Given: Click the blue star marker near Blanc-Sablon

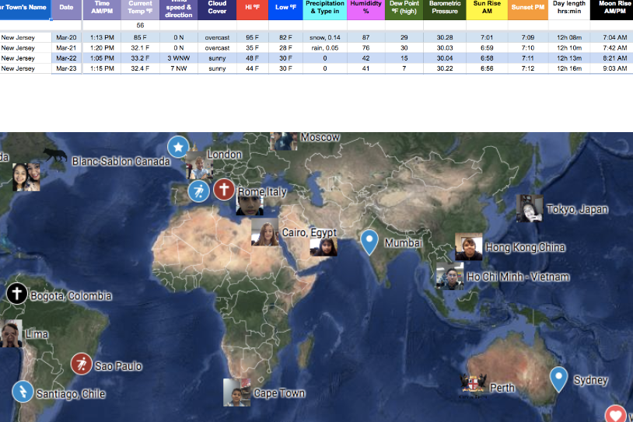Looking at the screenshot, I should tap(178, 146).
